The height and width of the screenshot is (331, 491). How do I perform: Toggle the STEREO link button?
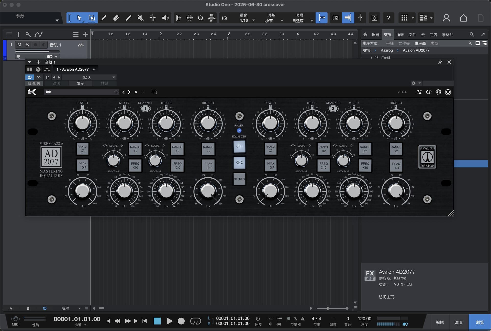click(x=239, y=179)
